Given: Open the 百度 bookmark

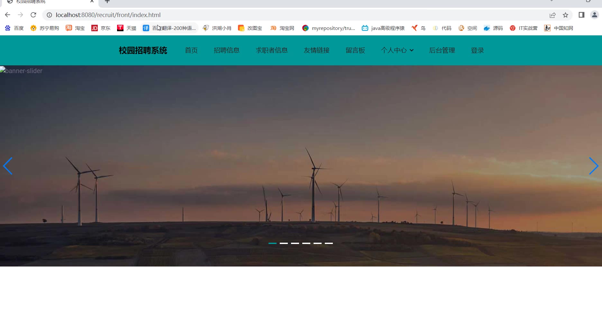Looking at the screenshot, I should [14, 28].
